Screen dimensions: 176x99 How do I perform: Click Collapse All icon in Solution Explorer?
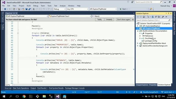[x=156, y=17]
